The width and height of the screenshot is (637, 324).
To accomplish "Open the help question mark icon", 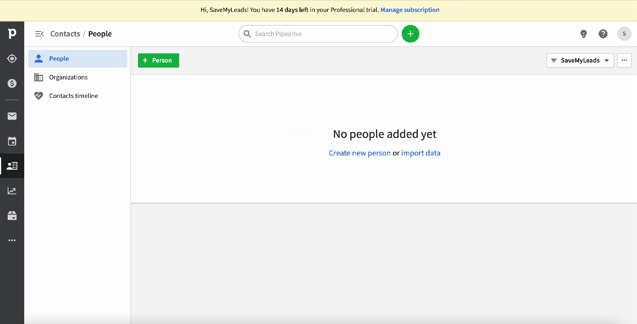I will (x=603, y=34).
